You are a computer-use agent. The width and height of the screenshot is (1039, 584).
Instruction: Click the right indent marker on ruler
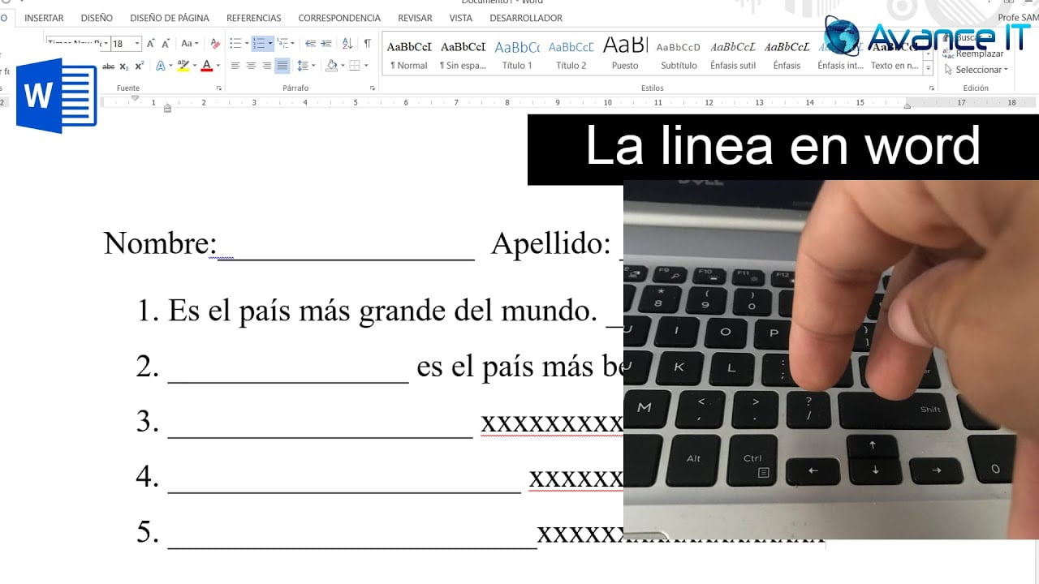[908, 105]
